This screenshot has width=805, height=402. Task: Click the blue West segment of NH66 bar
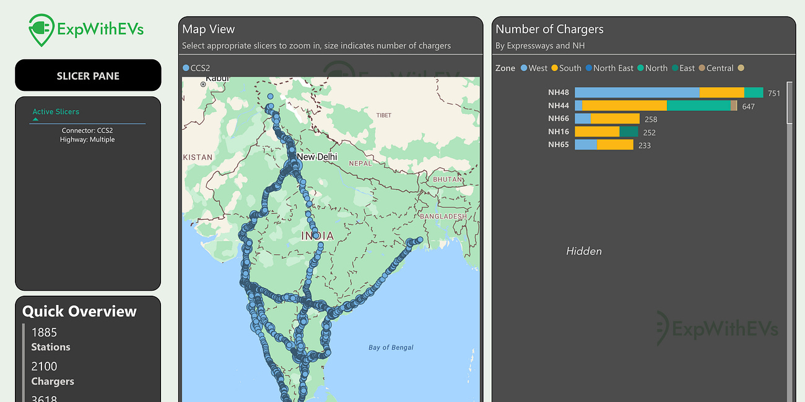click(x=583, y=119)
